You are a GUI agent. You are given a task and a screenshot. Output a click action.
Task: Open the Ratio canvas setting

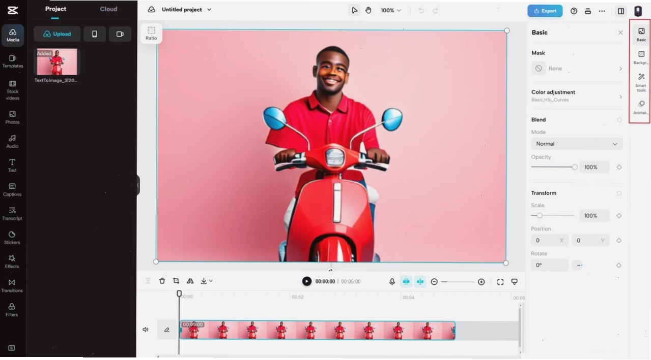[x=151, y=34]
